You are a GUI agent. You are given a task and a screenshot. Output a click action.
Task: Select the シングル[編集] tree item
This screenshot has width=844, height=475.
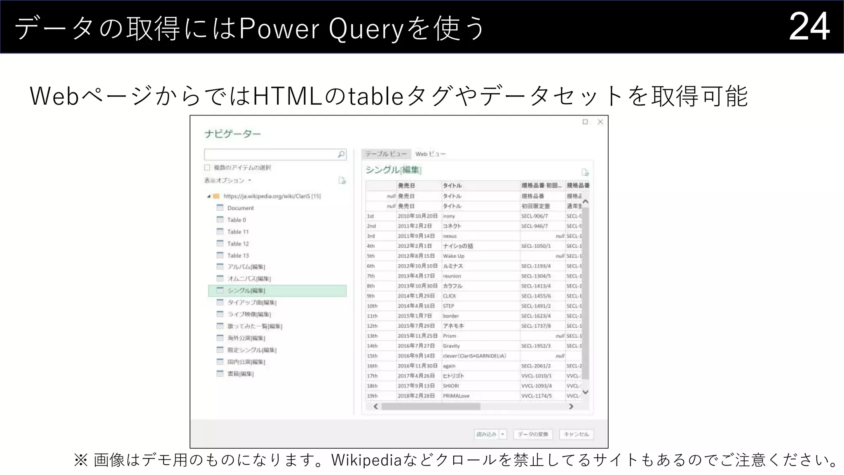coord(277,291)
